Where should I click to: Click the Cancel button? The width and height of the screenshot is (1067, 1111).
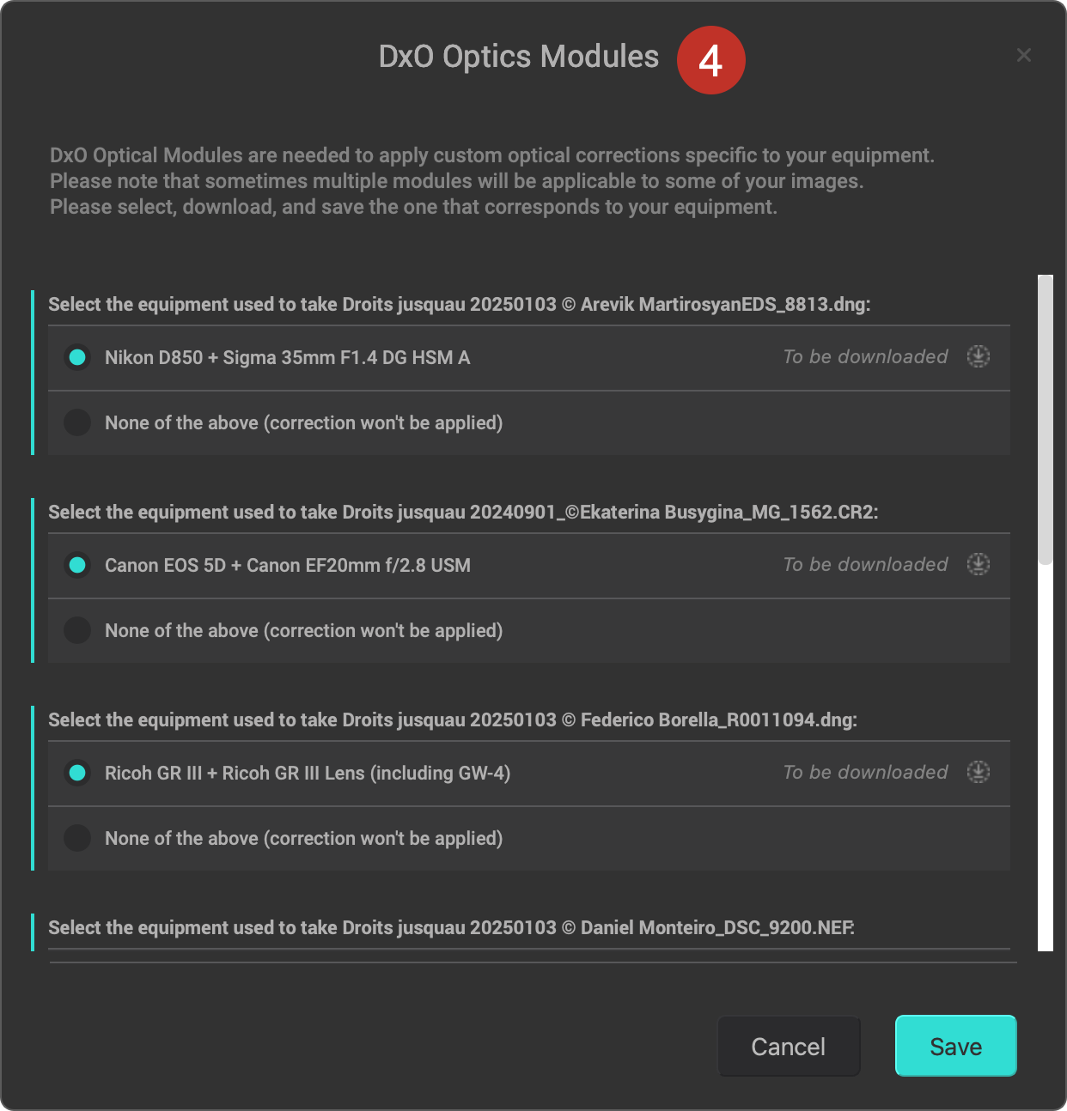click(x=789, y=1046)
